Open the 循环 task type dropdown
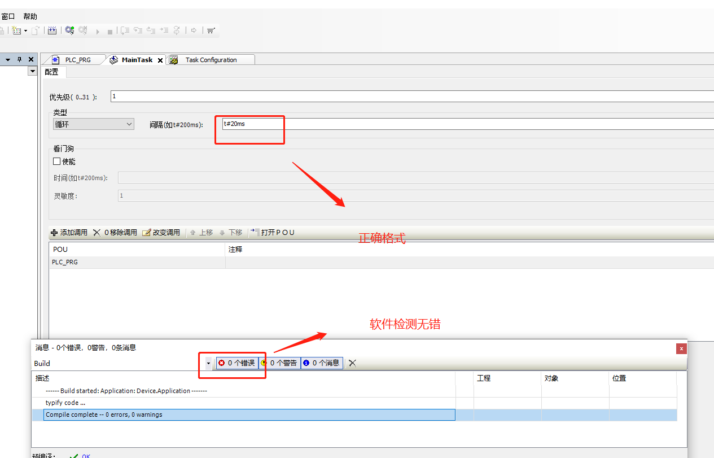The width and height of the screenshot is (714, 458). 94,124
